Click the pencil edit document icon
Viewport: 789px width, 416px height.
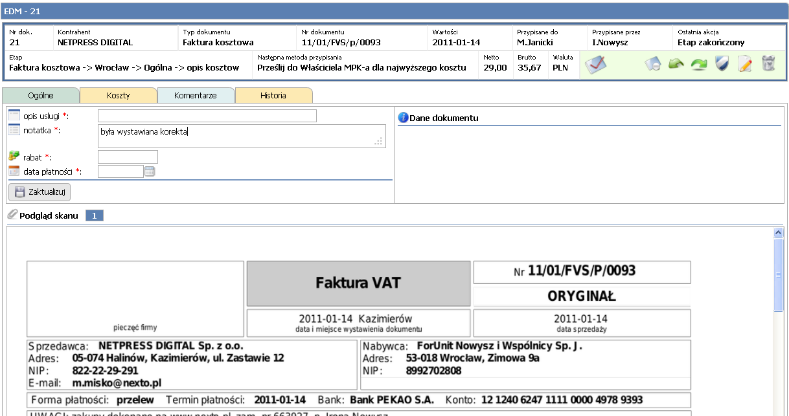[x=745, y=63]
